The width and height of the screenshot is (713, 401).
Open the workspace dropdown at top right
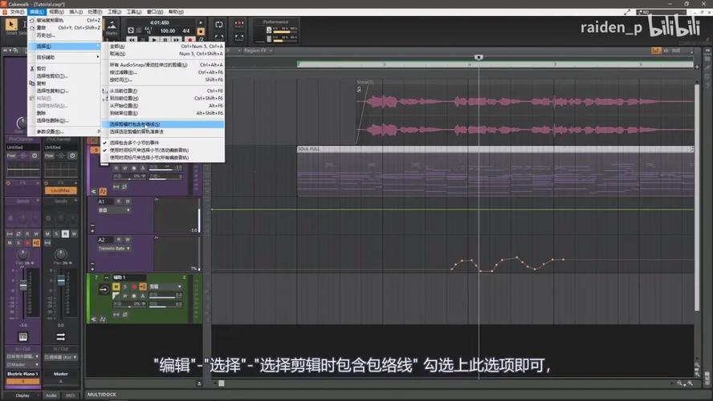pyautogui.click(x=661, y=12)
